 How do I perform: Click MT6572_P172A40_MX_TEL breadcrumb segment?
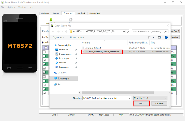click(100, 31)
